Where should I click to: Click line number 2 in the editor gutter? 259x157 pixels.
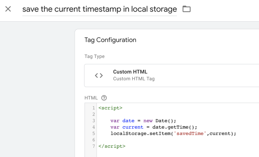(94, 114)
